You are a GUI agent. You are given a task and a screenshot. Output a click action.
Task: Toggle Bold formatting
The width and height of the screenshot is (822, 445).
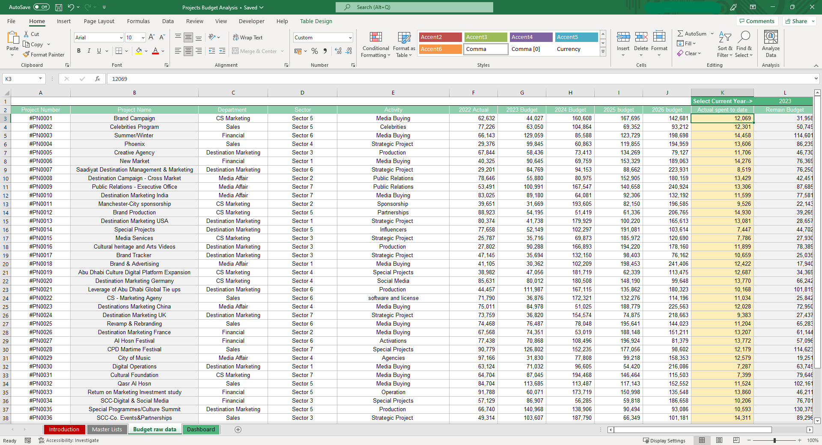point(79,51)
